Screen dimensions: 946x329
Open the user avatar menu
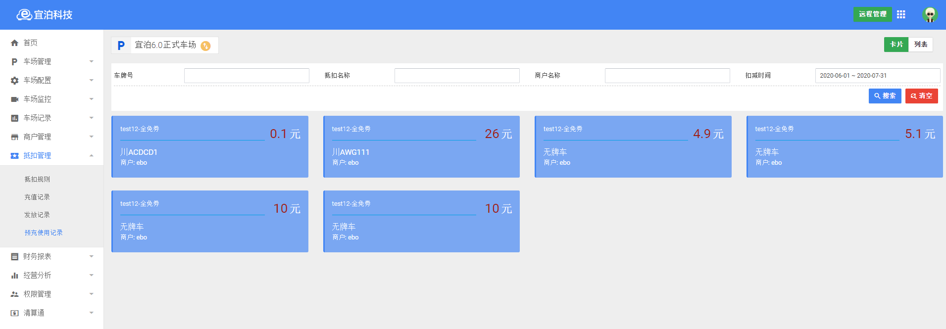930,14
